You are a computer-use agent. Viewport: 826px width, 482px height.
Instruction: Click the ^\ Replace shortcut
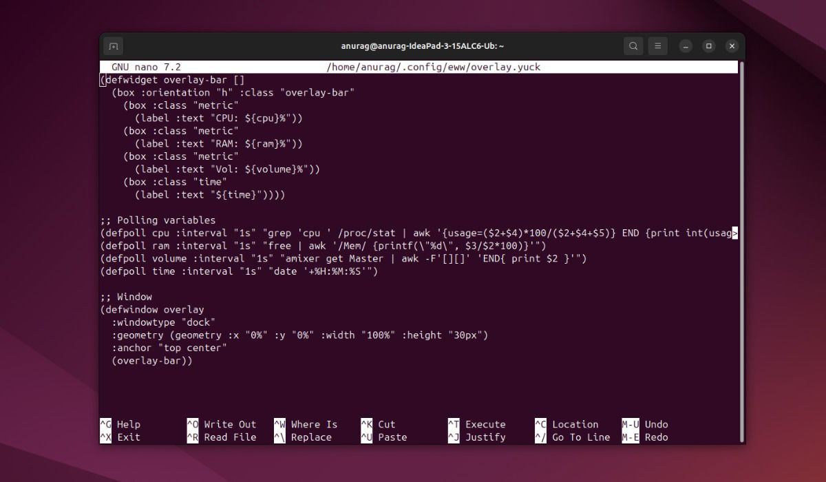pos(303,437)
